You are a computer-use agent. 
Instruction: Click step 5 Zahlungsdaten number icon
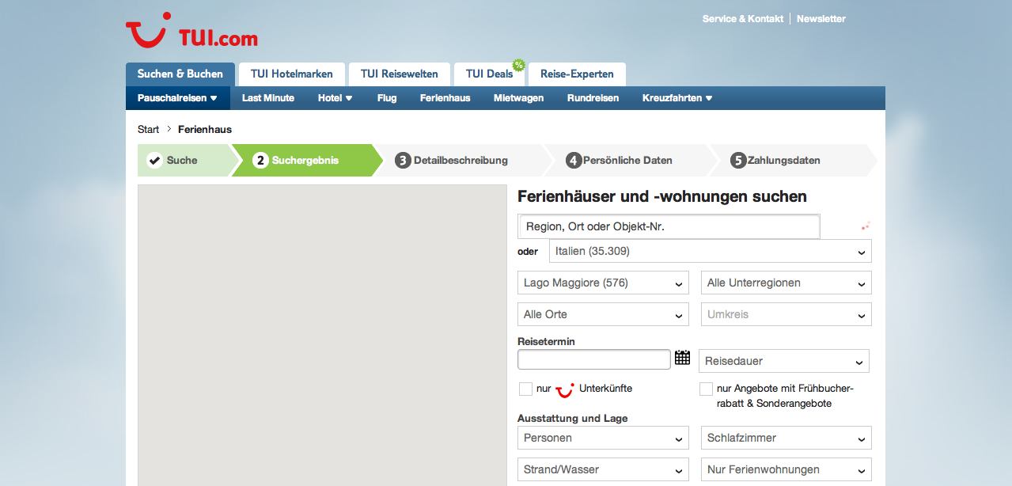click(738, 161)
